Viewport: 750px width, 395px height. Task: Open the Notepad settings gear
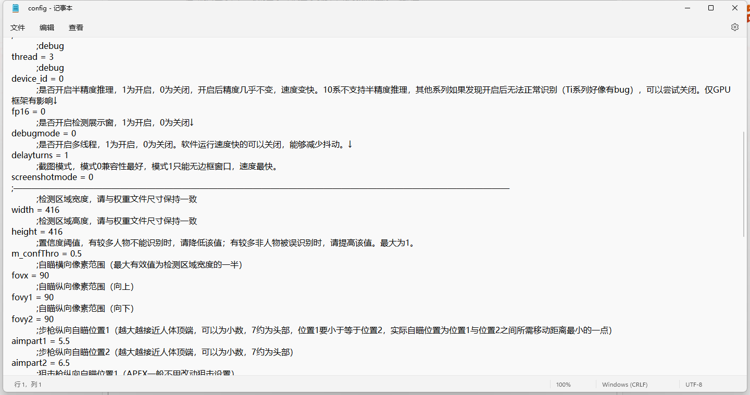[734, 27]
